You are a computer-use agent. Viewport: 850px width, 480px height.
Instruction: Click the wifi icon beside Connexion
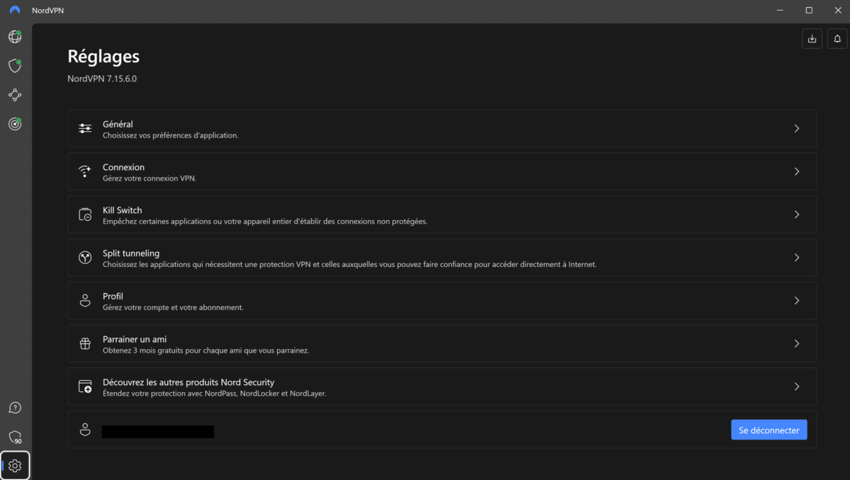tap(85, 171)
